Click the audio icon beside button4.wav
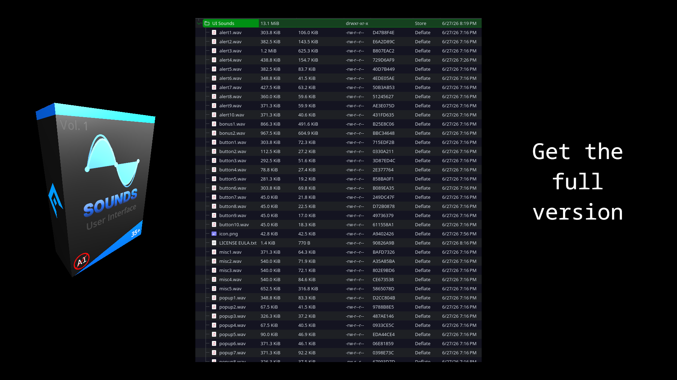677x380 pixels. (214, 170)
